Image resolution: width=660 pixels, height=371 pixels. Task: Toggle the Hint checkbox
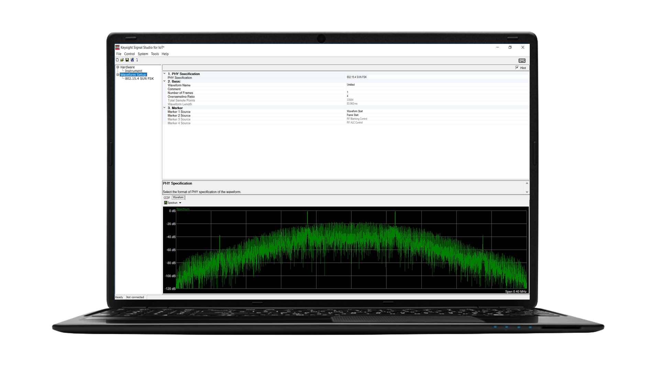[517, 68]
